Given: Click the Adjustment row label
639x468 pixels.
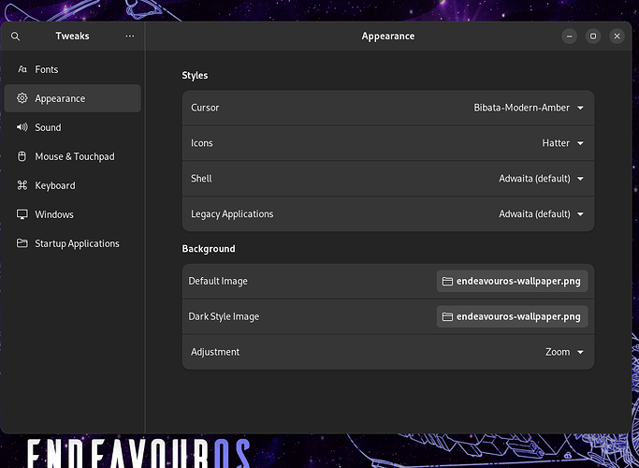Looking at the screenshot, I should tap(215, 352).
